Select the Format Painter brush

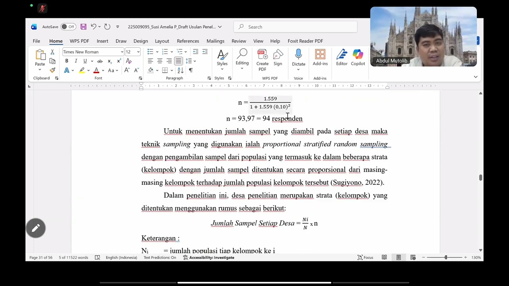(52, 70)
